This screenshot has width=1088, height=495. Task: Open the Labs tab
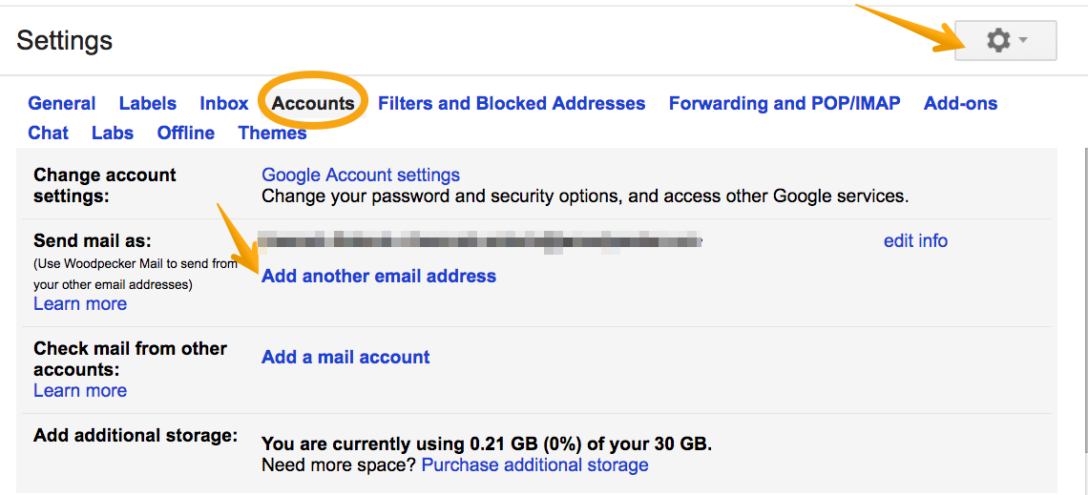[x=113, y=133]
